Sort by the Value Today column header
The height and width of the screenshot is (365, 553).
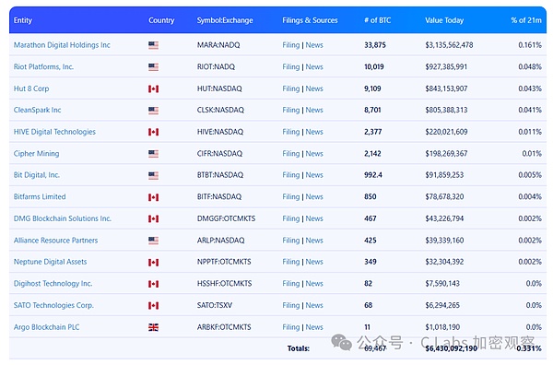click(444, 20)
